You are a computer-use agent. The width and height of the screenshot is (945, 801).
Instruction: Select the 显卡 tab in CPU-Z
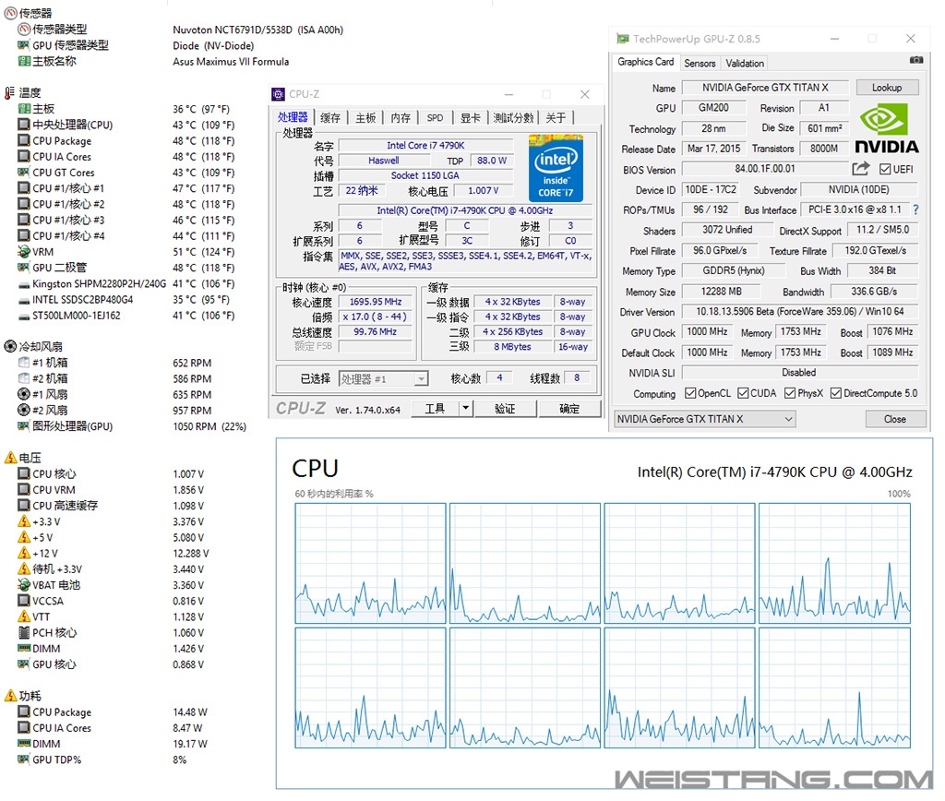(470, 118)
